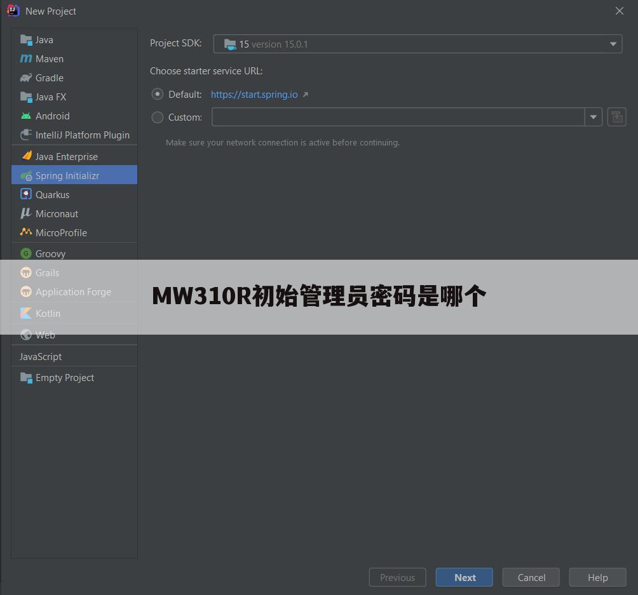Screen dimensions: 638x595
Task: Click the Spring Initializr leaf icon
Action: (26, 176)
